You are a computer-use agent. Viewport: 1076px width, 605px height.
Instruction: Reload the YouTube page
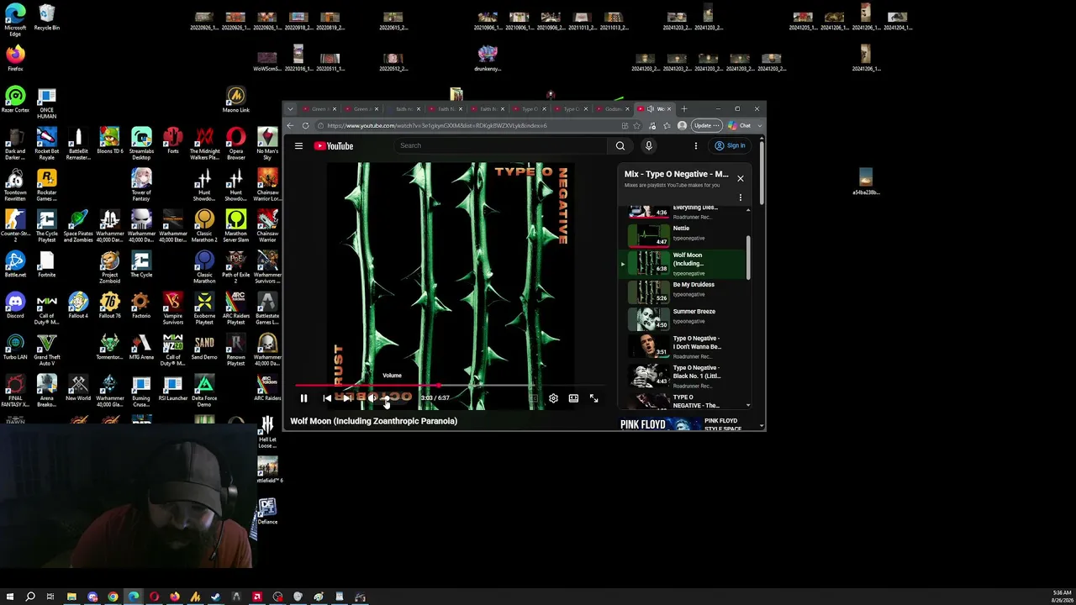pos(306,125)
